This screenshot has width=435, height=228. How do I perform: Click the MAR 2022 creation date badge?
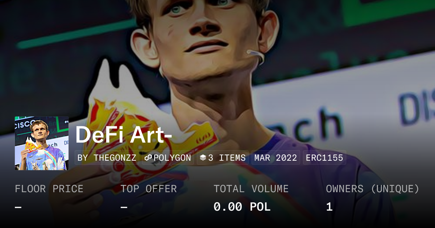[x=275, y=158]
